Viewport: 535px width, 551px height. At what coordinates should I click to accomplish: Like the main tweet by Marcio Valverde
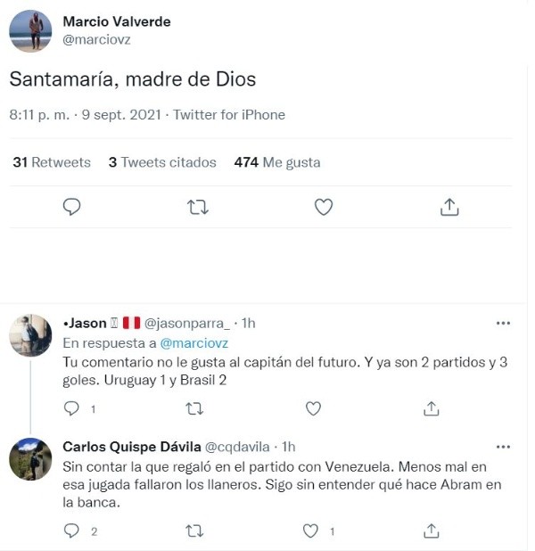click(324, 207)
